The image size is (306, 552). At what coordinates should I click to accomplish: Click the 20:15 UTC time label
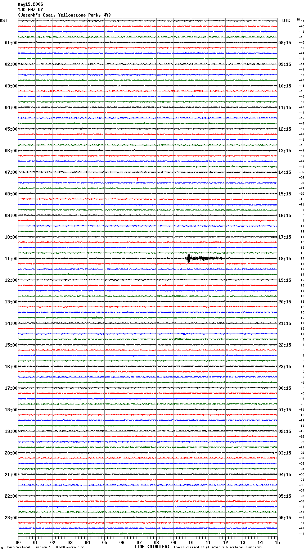285,302
